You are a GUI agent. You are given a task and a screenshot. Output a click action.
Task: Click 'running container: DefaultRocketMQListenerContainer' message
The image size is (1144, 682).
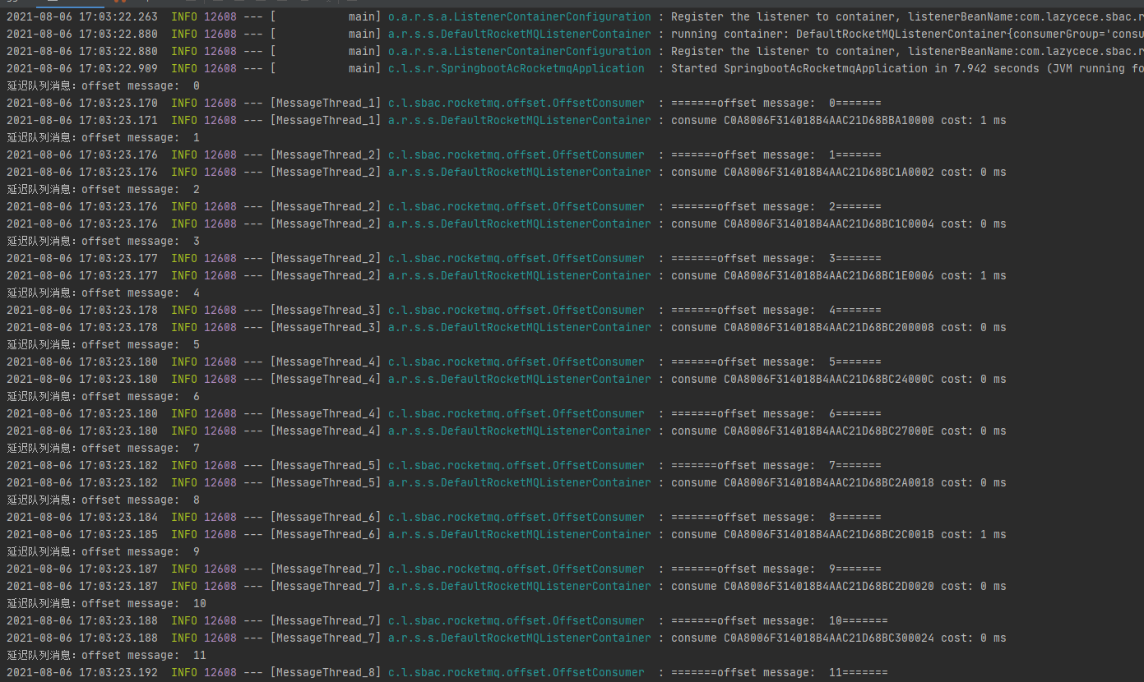tap(907, 34)
